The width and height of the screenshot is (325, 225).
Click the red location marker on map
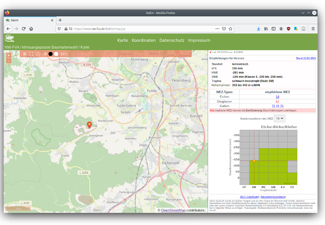(x=89, y=125)
